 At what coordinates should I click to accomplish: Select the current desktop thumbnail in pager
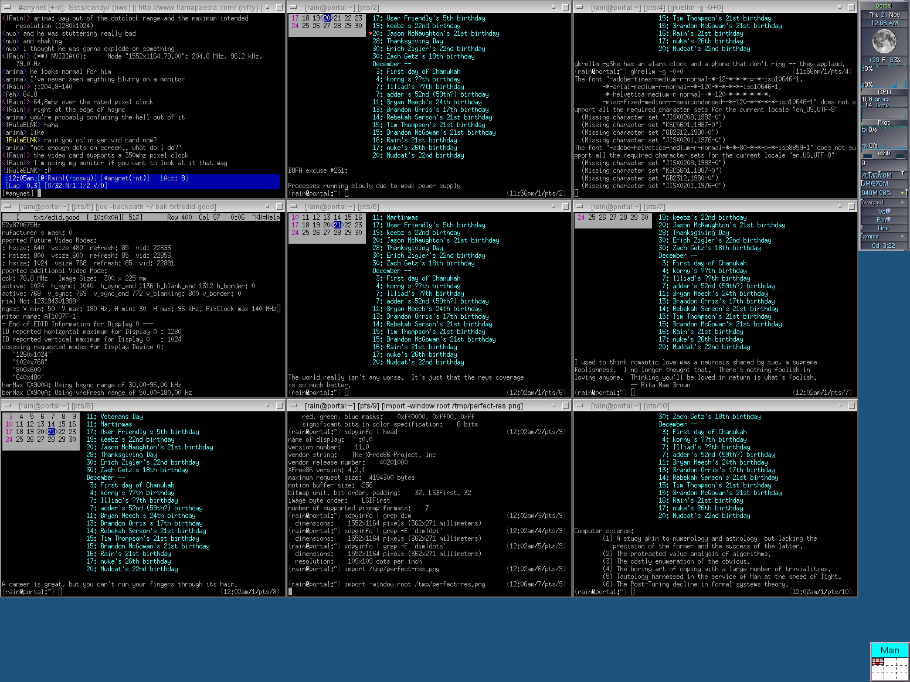point(878,661)
